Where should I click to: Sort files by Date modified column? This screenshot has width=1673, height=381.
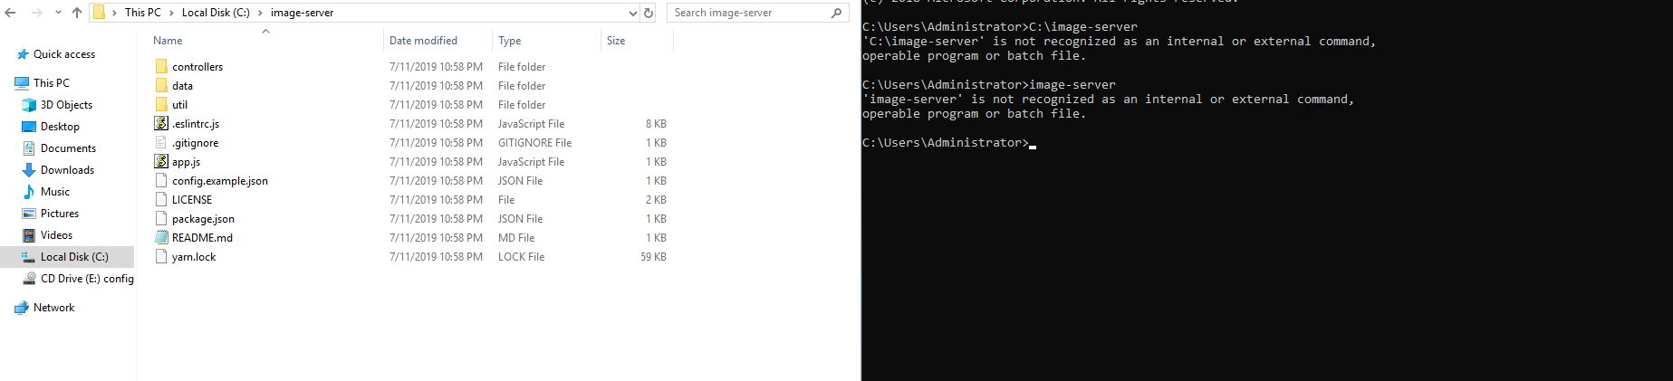pos(423,41)
